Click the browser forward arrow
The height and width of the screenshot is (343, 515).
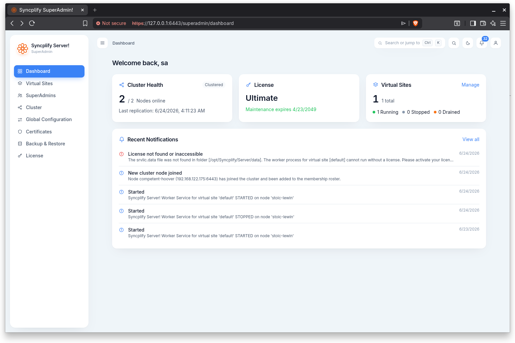click(22, 23)
